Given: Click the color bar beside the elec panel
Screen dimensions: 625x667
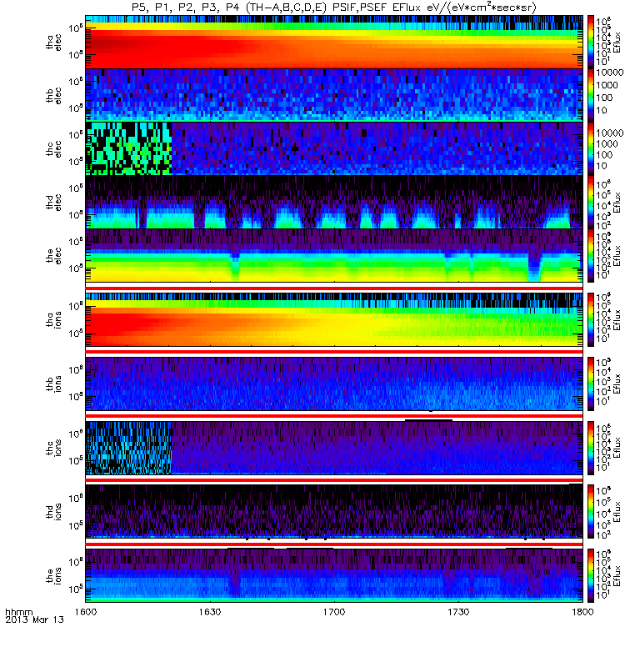Looking at the screenshot, I should click(591, 255).
